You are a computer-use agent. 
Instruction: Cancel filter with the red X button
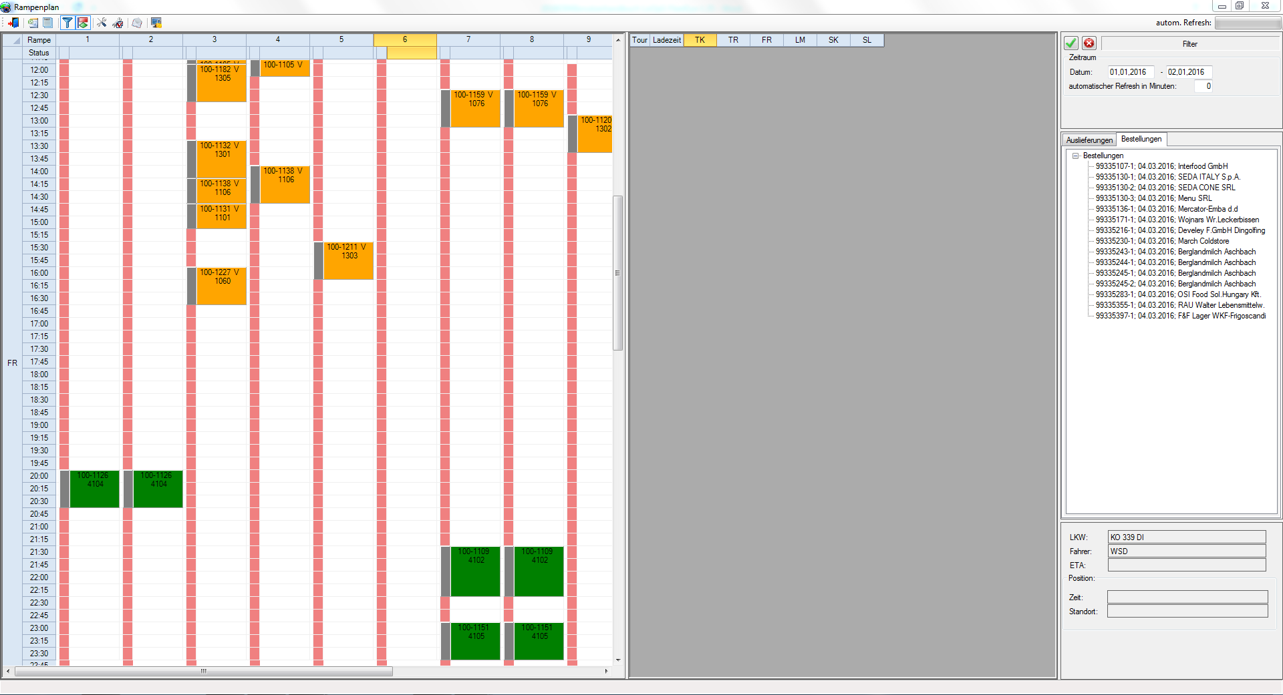point(1089,43)
